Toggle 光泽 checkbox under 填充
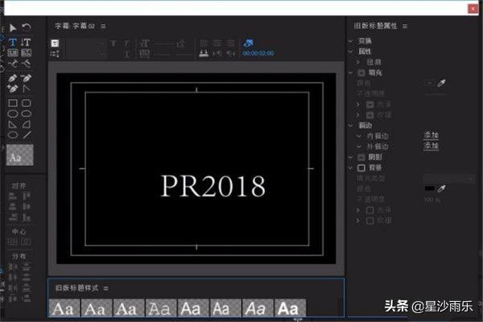 [x=370, y=105]
